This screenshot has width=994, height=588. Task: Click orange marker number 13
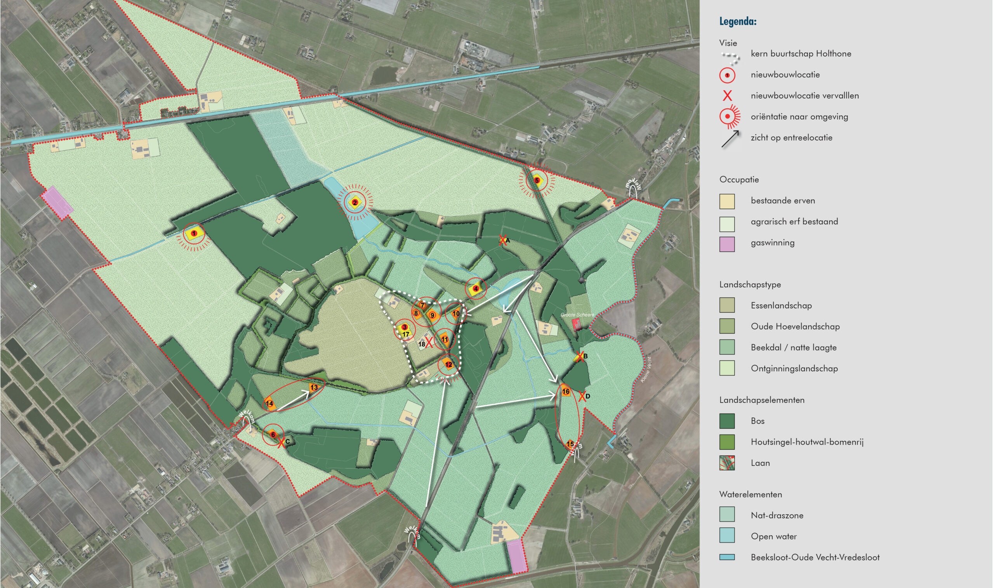tap(314, 387)
